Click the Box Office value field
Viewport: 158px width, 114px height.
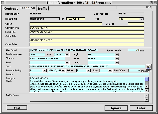[134, 71]
